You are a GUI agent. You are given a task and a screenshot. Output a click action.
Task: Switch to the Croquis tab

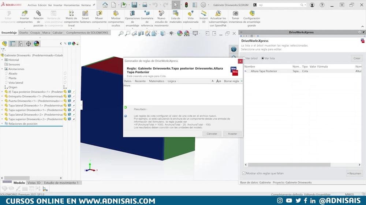click(35, 32)
